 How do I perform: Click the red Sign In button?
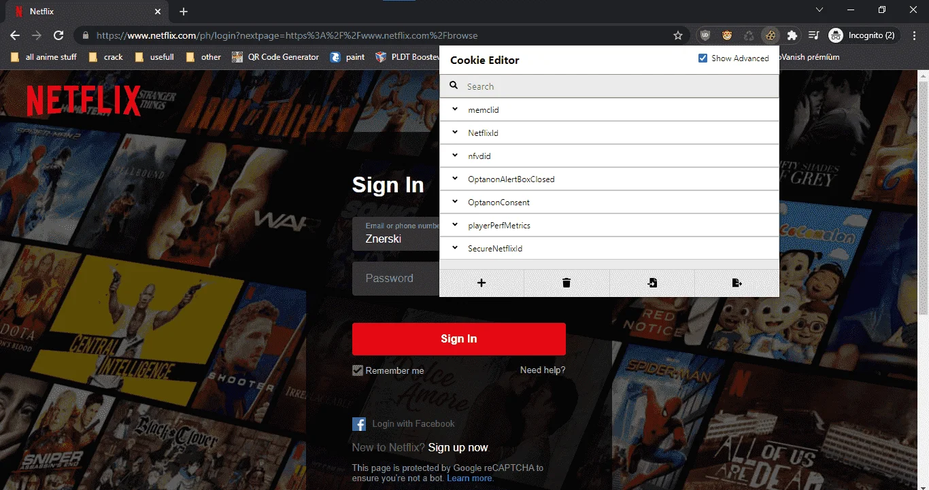coord(459,338)
